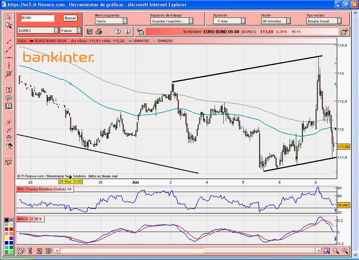The width and height of the screenshot is (359, 260).
Task: Open the hammer and wrench settings
Action: (x=9, y=146)
